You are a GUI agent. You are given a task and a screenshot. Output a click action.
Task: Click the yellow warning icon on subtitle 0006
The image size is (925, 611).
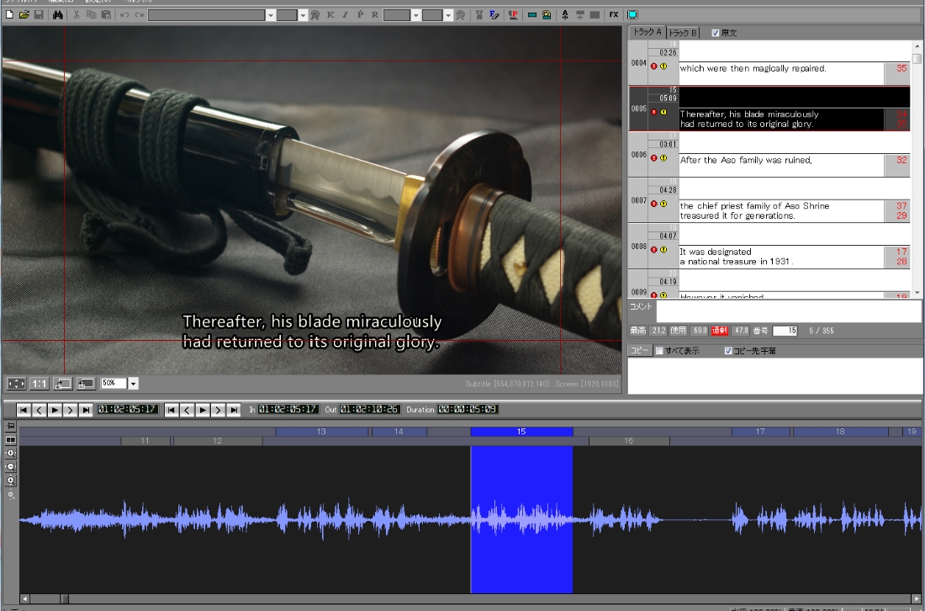click(x=663, y=157)
